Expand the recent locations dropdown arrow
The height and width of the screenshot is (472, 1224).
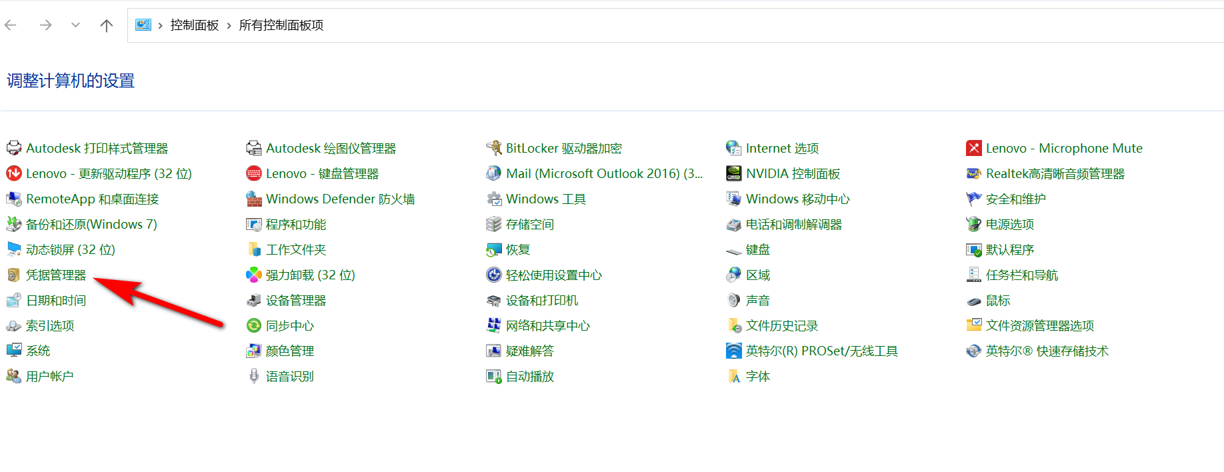75,25
